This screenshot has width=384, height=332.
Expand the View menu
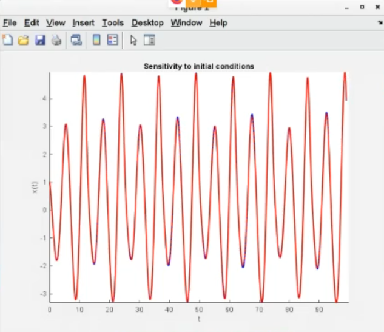pos(55,23)
